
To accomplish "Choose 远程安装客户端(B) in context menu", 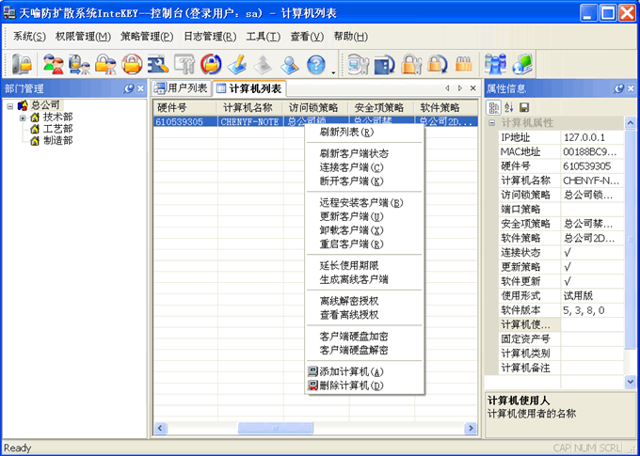I will tap(364, 203).
